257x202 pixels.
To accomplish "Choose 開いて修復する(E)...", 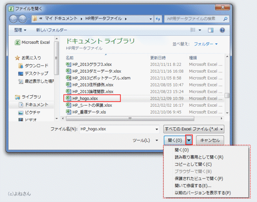I will [193, 186].
